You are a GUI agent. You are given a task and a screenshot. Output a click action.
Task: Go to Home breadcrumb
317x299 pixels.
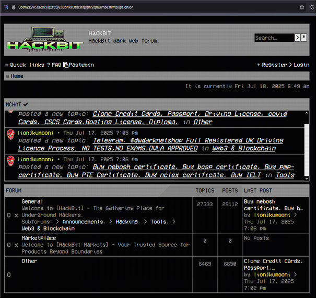(17, 76)
